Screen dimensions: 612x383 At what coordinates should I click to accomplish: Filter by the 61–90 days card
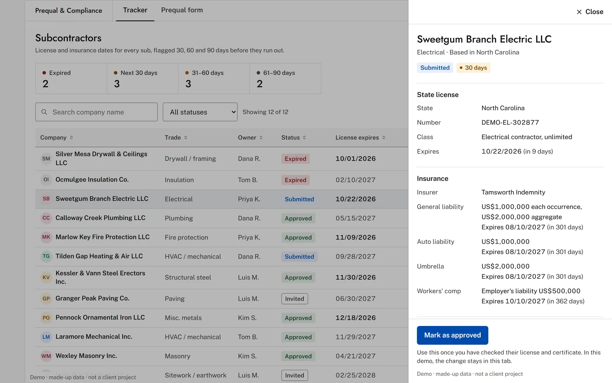tap(285, 79)
